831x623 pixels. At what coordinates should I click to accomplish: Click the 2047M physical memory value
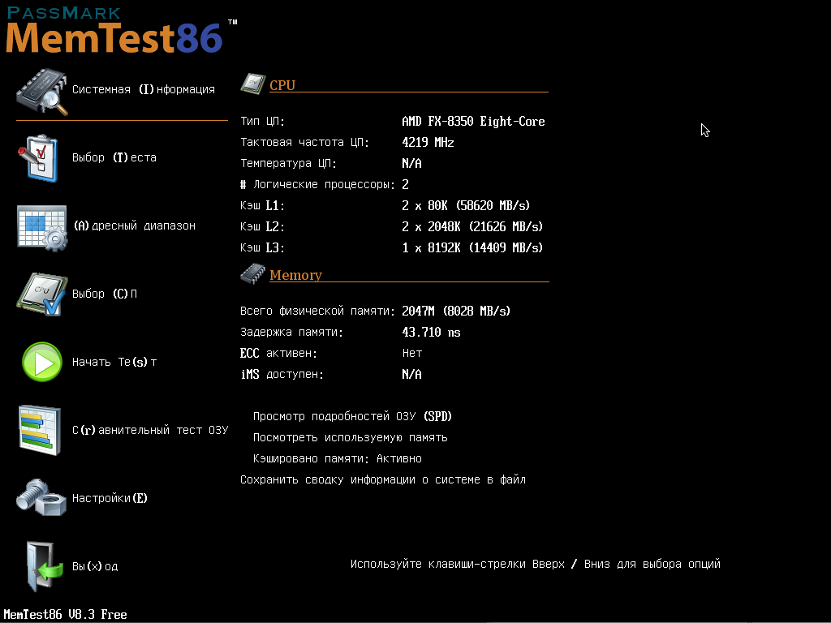[x=456, y=311]
